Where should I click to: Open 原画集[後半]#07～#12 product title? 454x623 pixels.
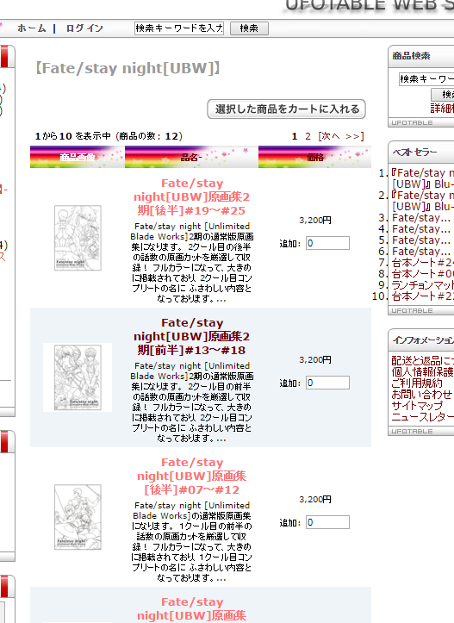pos(192,476)
